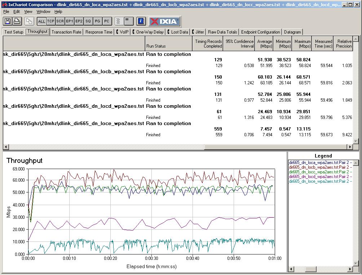
Task: Click the Minimum (Mbps) column header
Action: coord(283,43)
